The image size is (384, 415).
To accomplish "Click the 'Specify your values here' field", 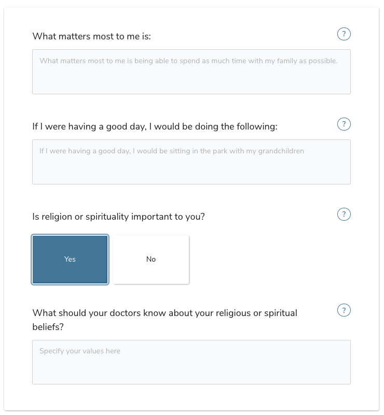I will [x=191, y=362].
